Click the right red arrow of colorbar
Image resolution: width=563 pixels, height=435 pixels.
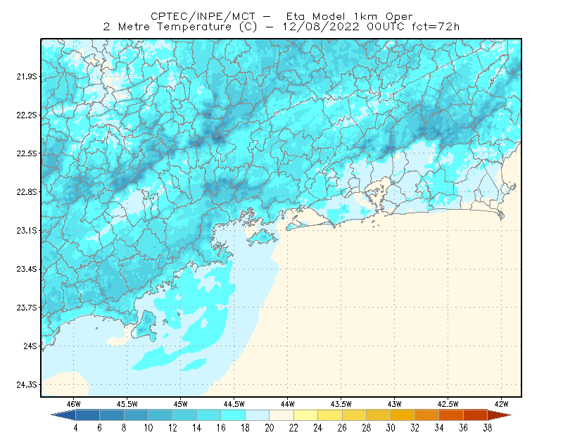(500, 415)
